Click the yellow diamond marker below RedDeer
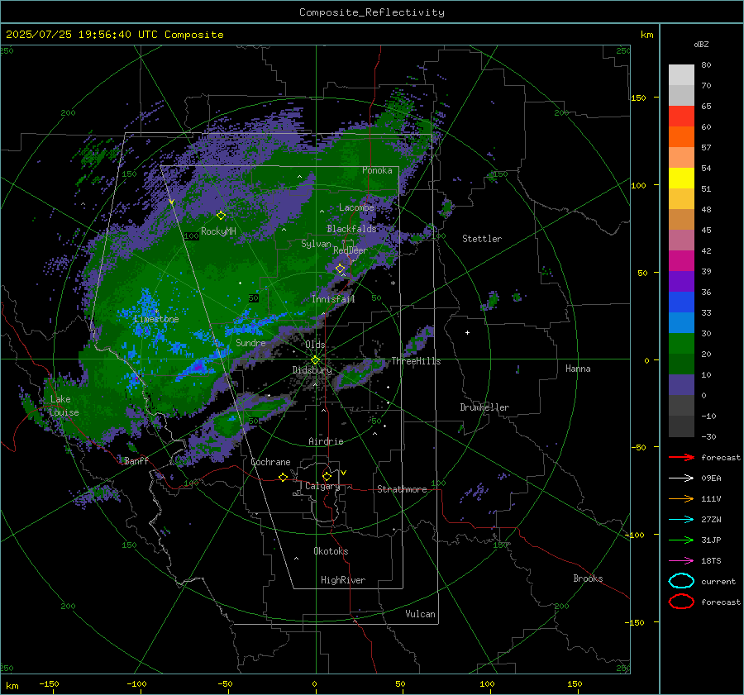This screenshot has width=744, height=695. click(x=340, y=269)
